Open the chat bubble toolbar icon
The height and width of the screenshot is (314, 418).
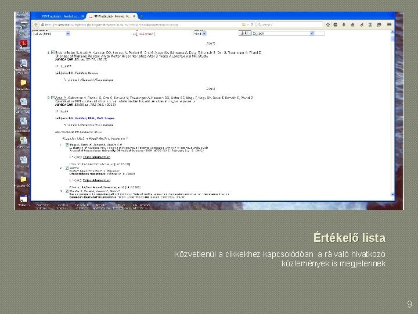[x=379, y=24]
